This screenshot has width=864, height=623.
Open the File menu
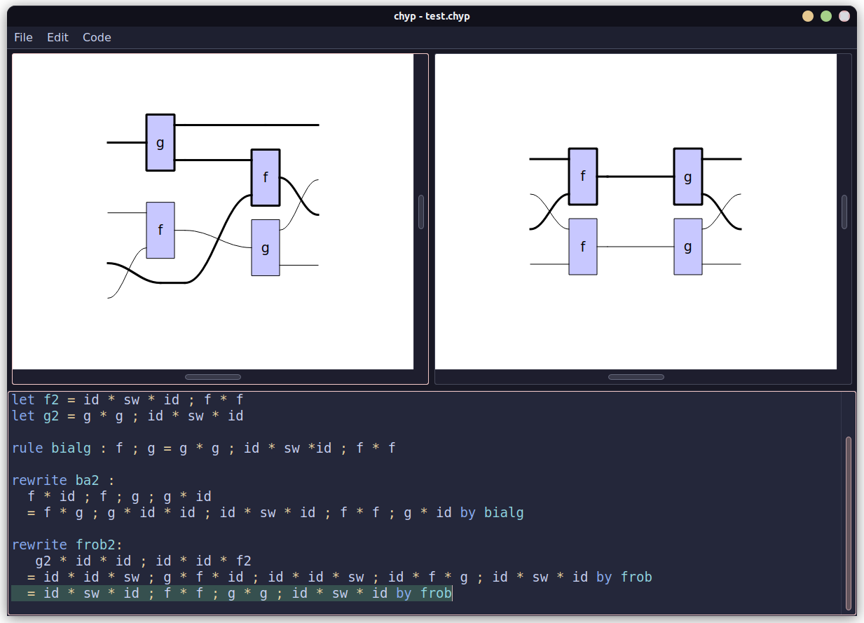coord(23,37)
